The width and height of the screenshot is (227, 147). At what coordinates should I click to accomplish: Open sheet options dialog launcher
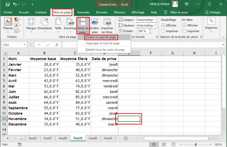pyautogui.click(x=201, y=37)
